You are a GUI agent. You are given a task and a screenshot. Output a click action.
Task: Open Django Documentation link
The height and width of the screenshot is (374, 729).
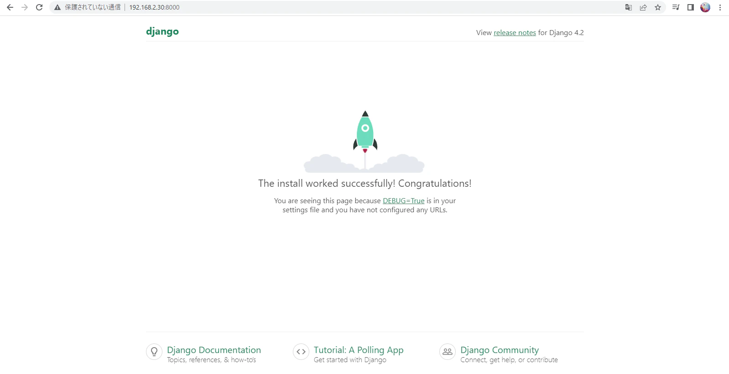click(x=214, y=350)
